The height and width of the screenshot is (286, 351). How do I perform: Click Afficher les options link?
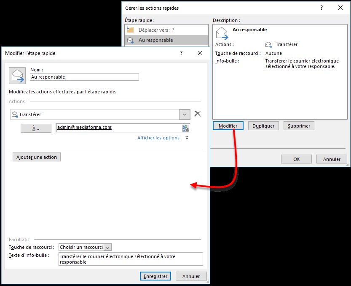[x=158, y=138]
